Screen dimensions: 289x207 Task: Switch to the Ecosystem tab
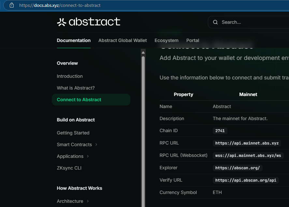(x=166, y=40)
